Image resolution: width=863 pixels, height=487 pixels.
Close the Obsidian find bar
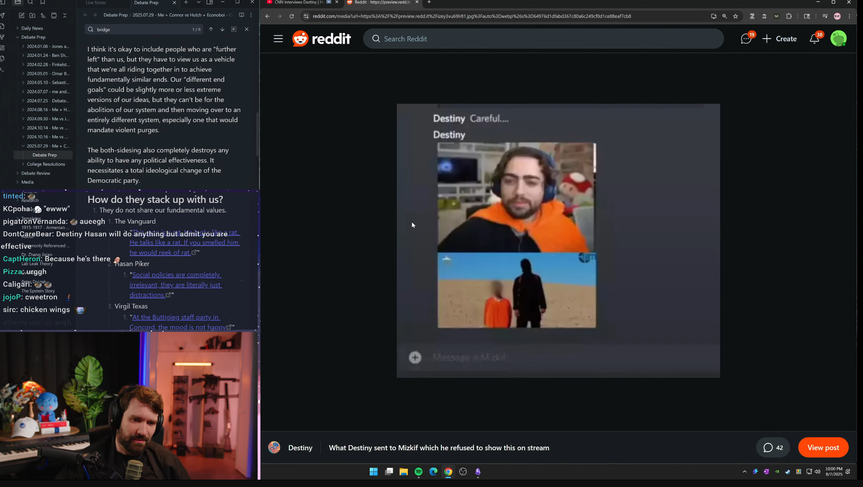tap(247, 29)
